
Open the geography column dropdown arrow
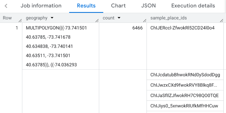click(52, 18)
